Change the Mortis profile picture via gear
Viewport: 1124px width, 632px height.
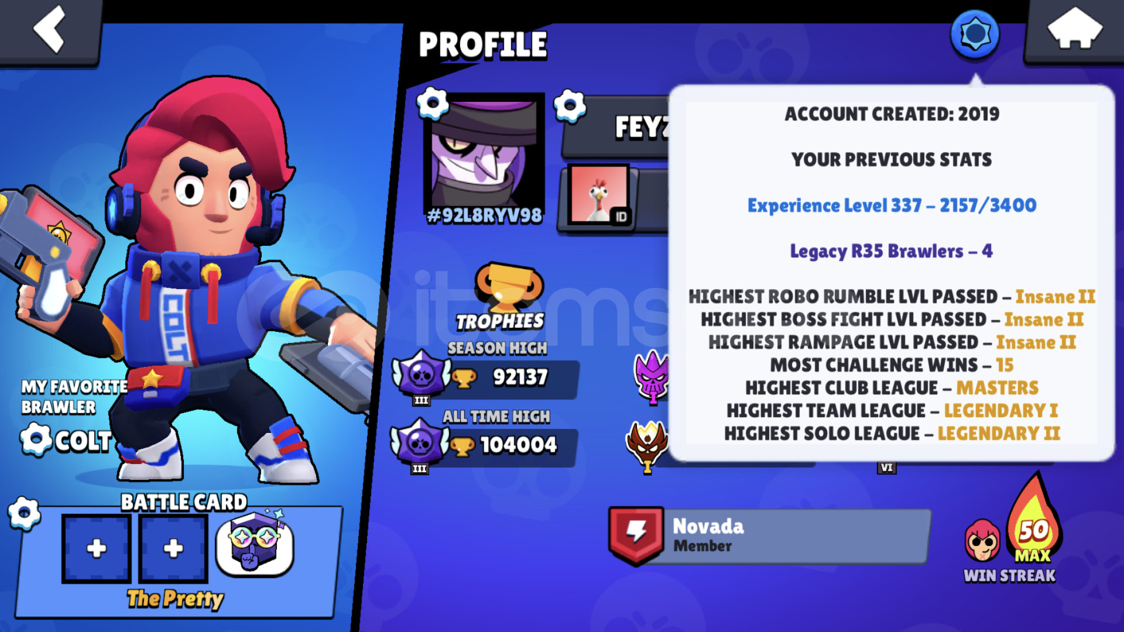click(x=433, y=104)
